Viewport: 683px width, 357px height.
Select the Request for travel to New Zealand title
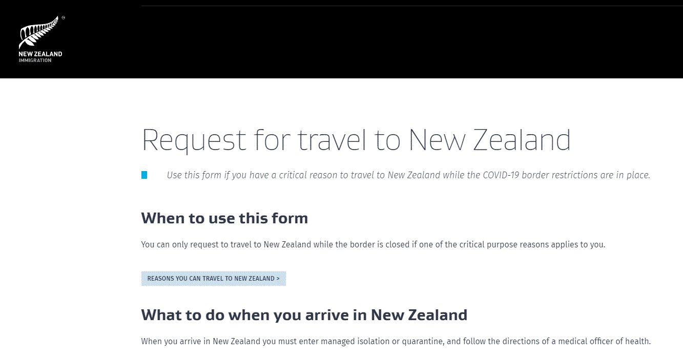tap(356, 139)
